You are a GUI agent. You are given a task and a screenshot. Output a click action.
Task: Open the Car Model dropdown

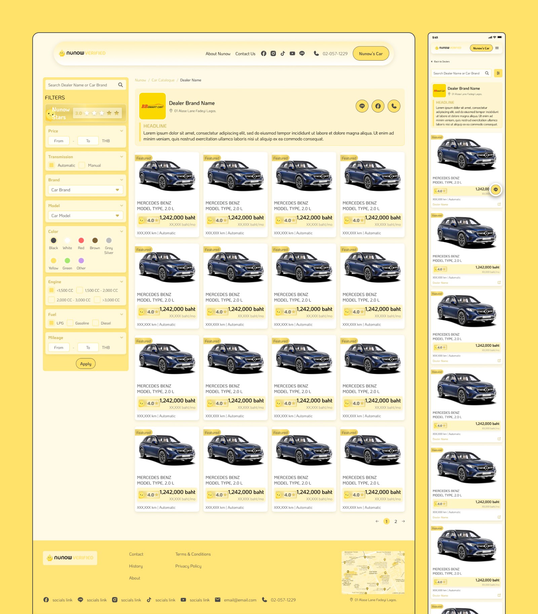point(85,216)
